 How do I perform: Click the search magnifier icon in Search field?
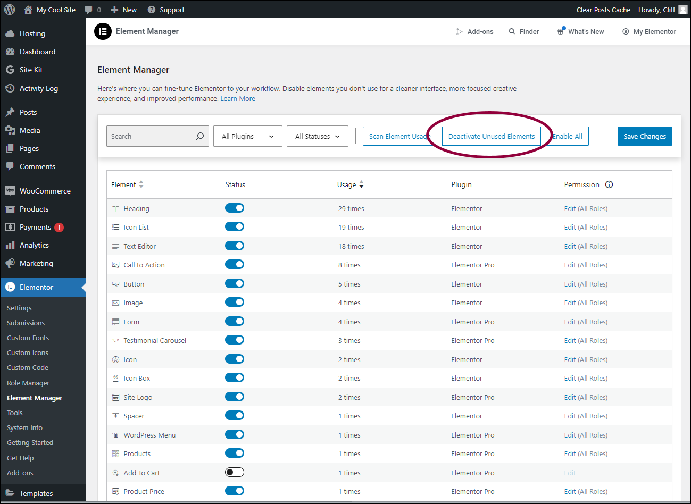click(x=199, y=136)
